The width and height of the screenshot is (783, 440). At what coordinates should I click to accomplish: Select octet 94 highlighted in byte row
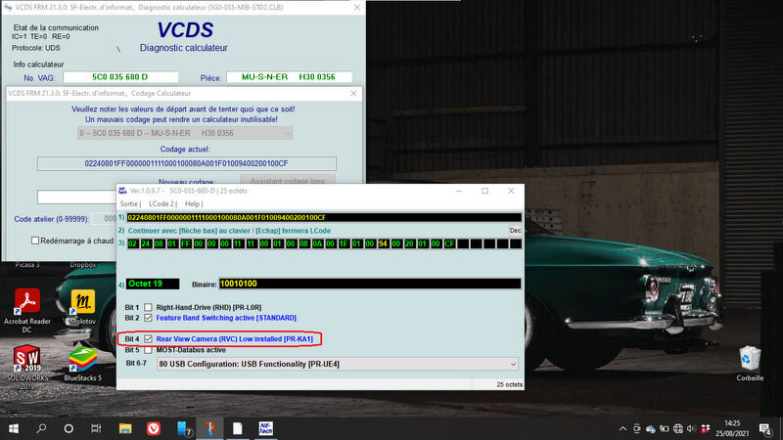(383, 243)
